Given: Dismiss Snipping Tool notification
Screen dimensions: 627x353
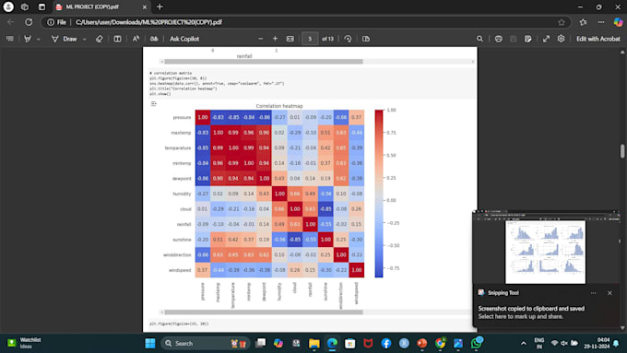Looking at the screenshot, I should tap(609, 293).
